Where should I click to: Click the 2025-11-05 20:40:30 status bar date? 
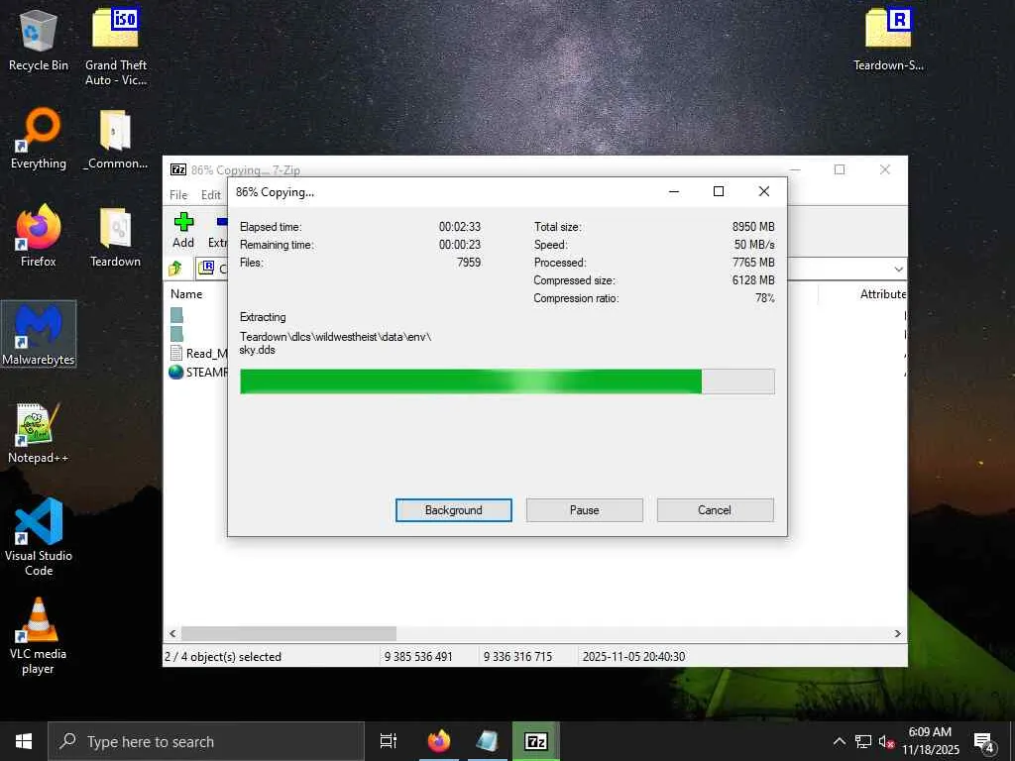633,656
